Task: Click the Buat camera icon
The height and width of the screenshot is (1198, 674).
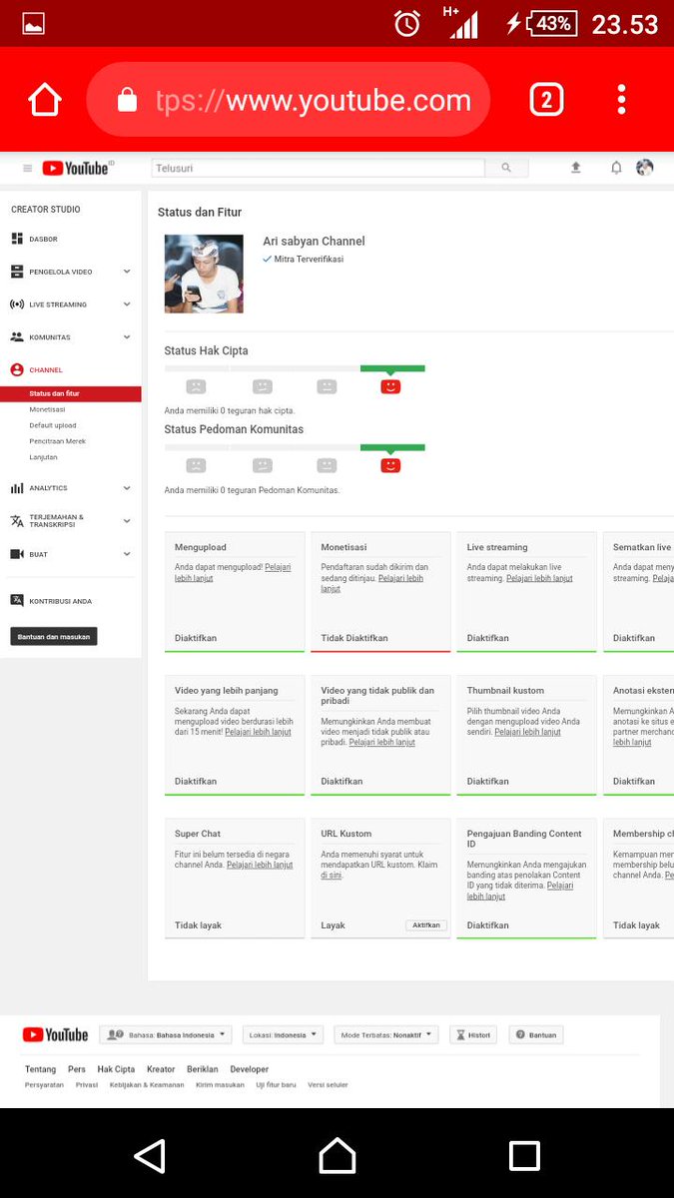Action: (17, 554)
